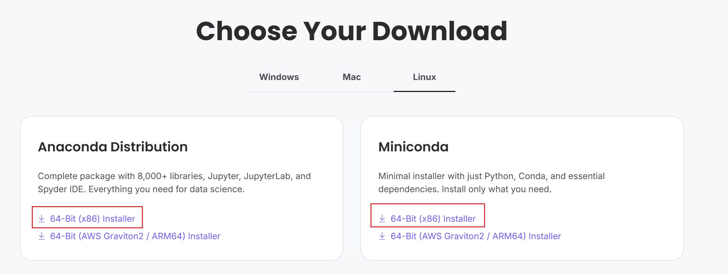Click the Choose Your Download heading
728x275 pixels.
point(352,31)
